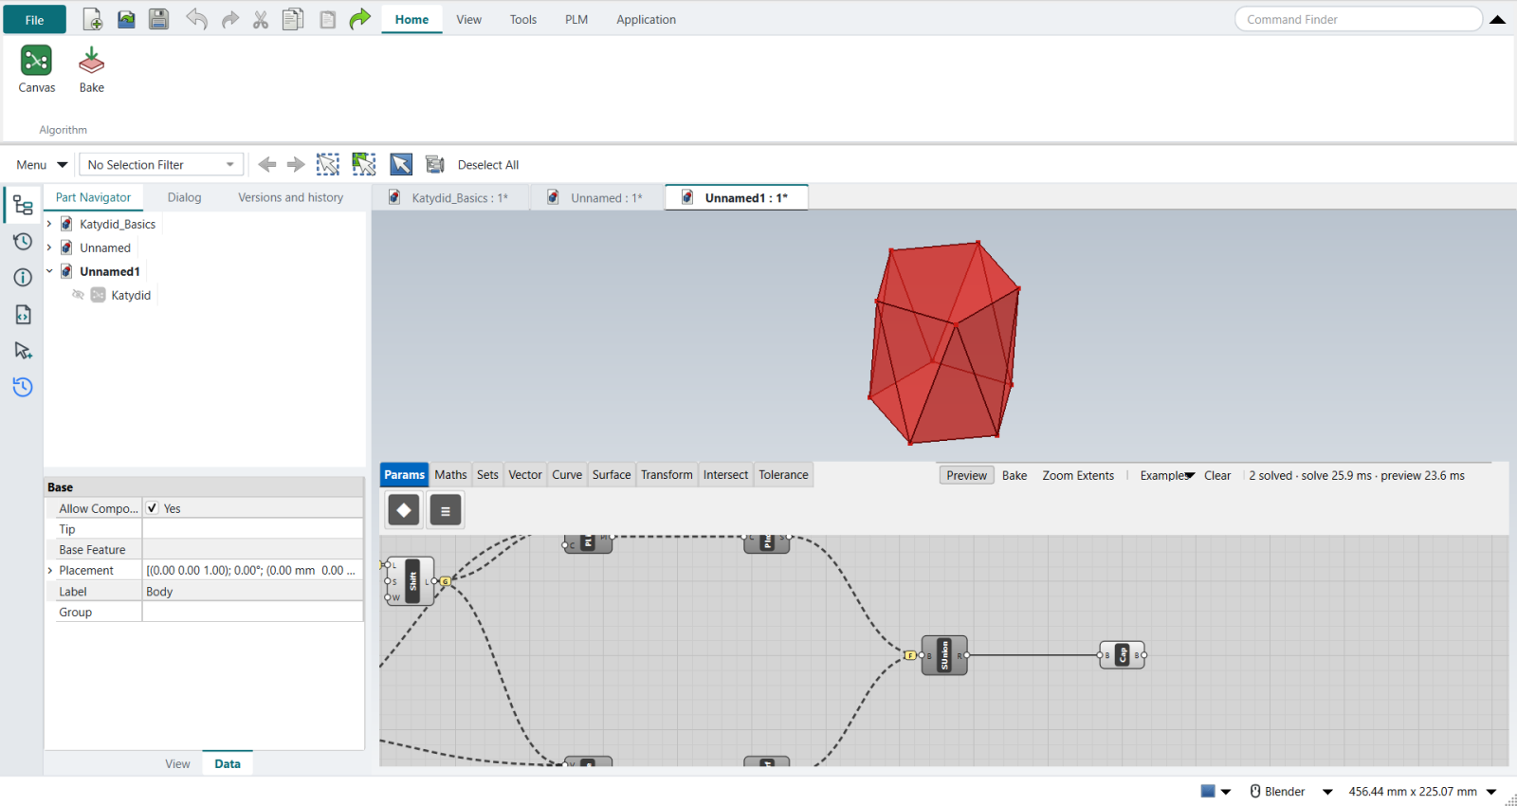Image resolution: width=1517 pixels, height=806 pixels.
Task: Click the Cap node on canvas
Action: [x=1123, y=655]
